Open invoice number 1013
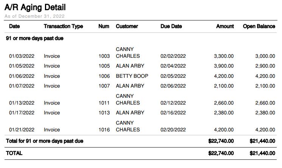 pyautogui.click(x=104, y=113)
